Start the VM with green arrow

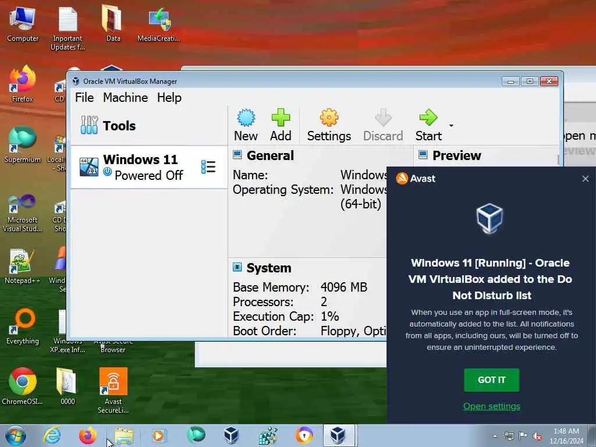[x=428, y=118]
